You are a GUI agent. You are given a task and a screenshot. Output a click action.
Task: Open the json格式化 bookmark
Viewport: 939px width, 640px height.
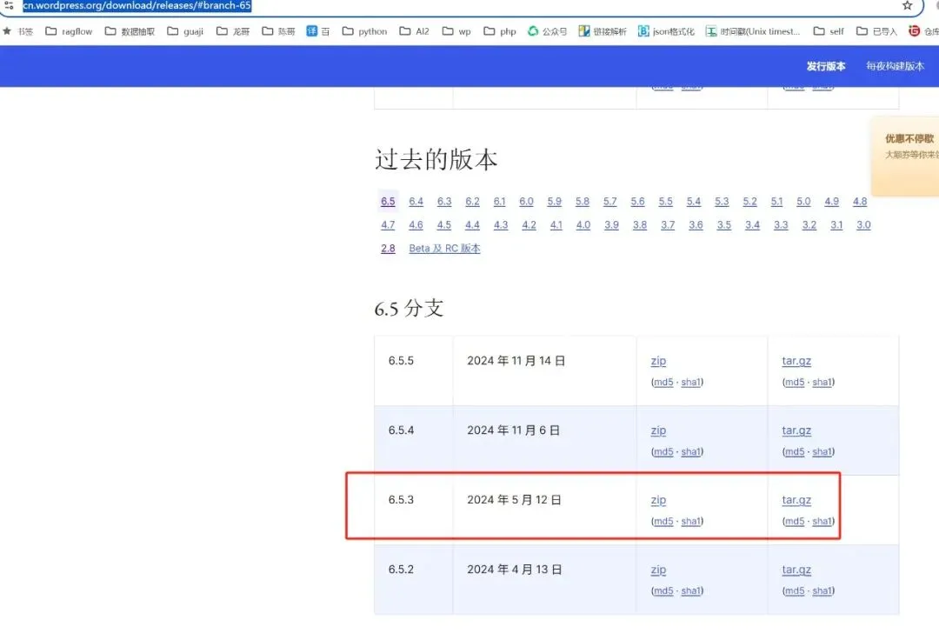point(666,31)
